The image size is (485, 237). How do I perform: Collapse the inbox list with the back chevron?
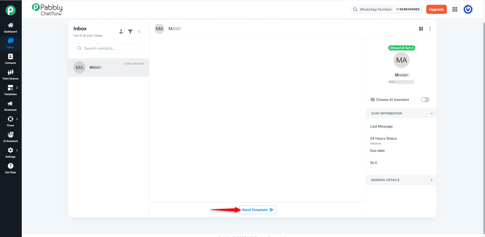[139, 32]
